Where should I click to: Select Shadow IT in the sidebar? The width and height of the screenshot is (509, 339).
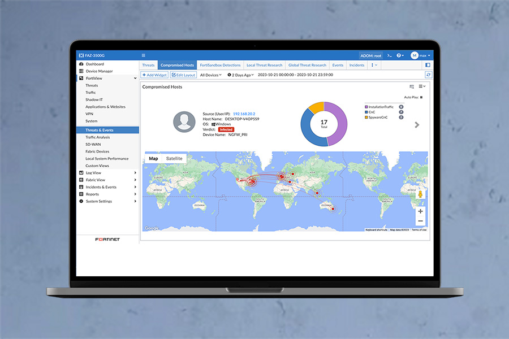click(94, 99)
